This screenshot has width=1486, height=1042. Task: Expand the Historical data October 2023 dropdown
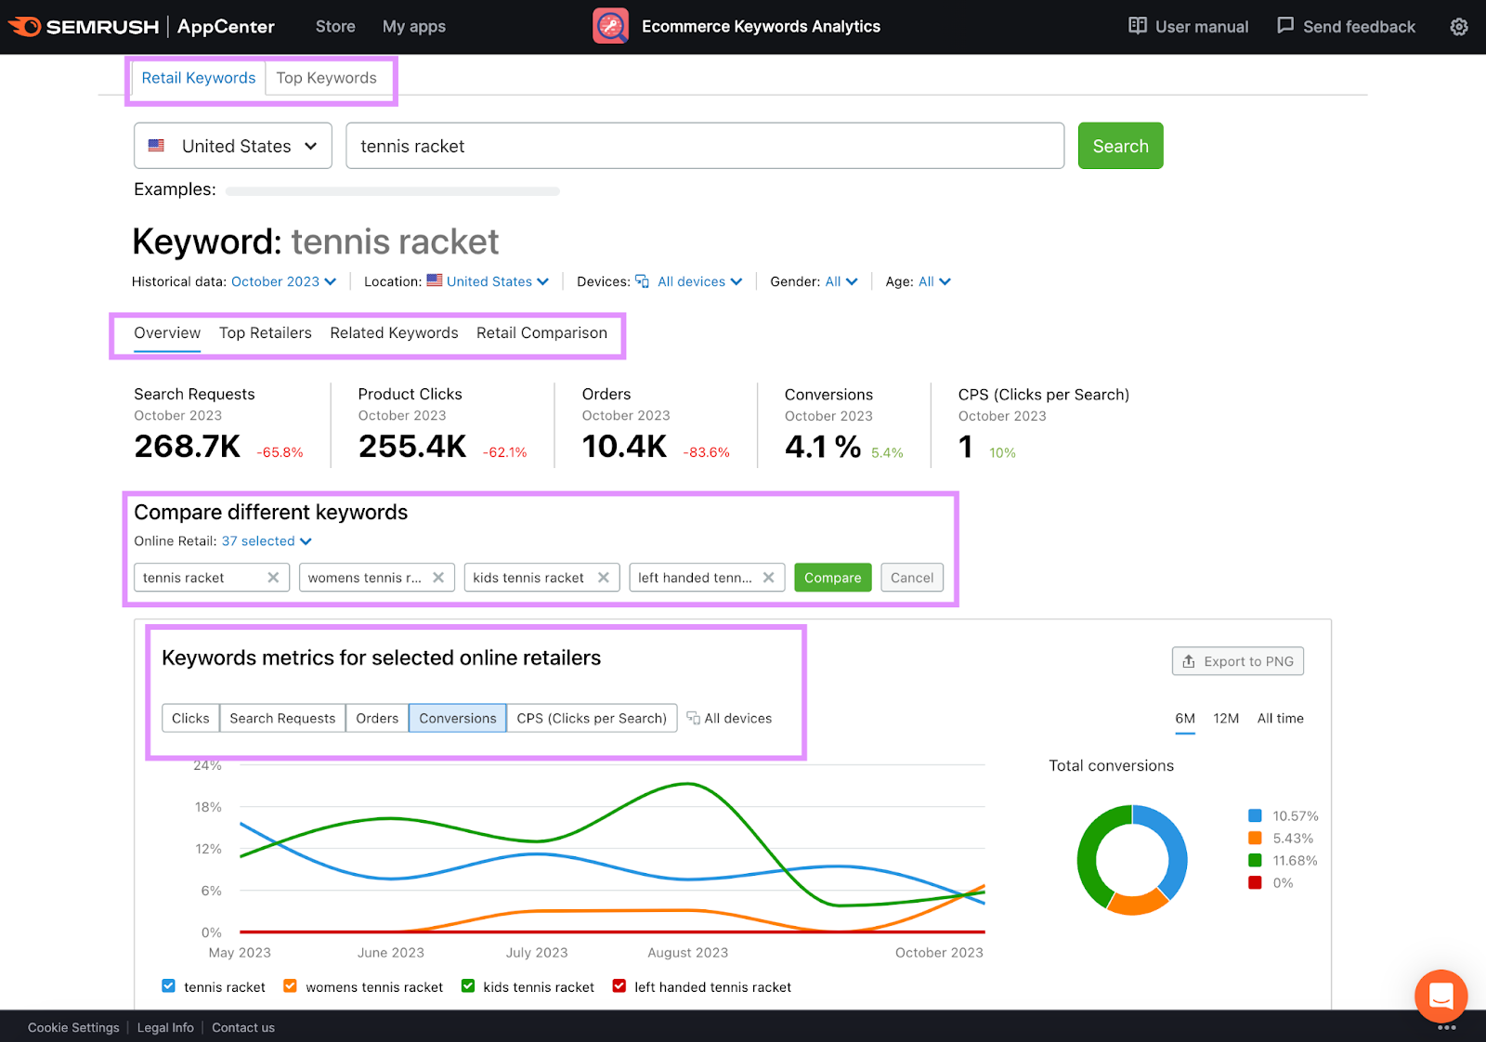[283, 281]
